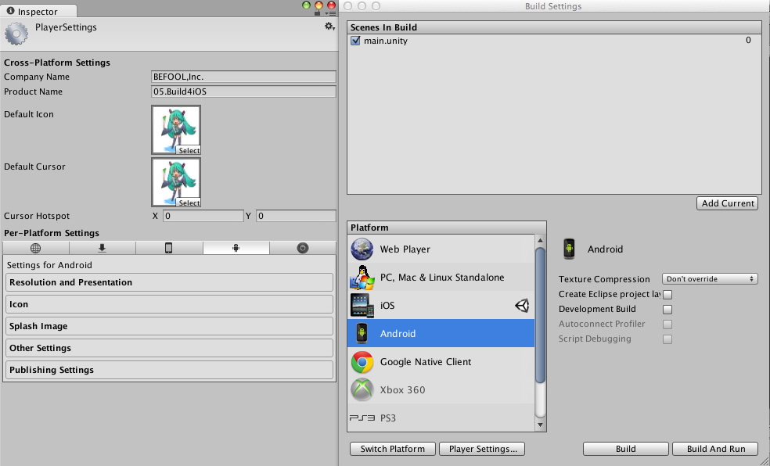
Task: Click the Xbox 360 platform label
Action: point(403,390)
